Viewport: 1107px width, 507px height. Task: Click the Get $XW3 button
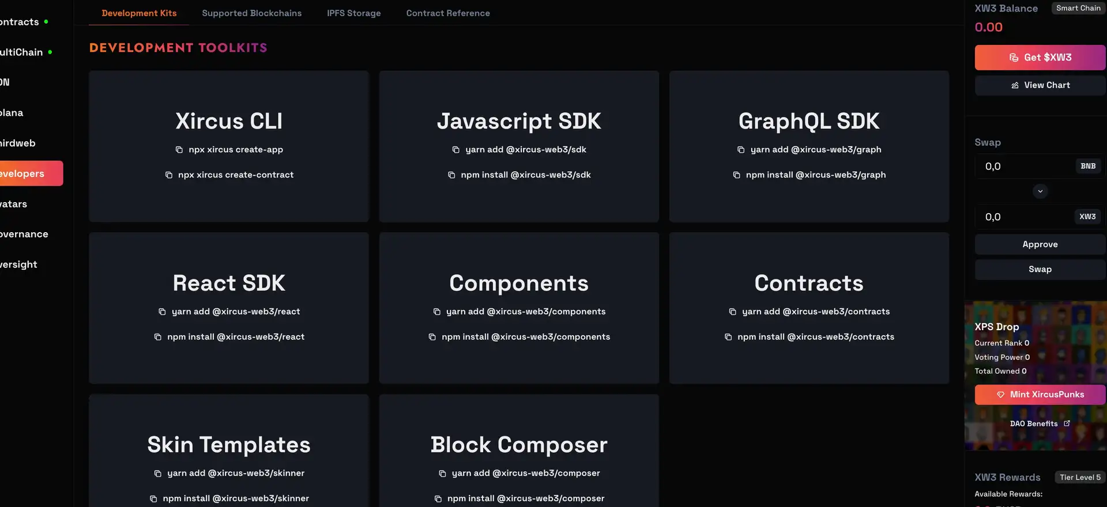pos(1040,58)
